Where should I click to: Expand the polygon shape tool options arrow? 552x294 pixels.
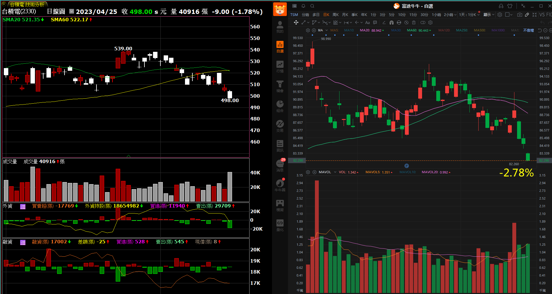[x=319, y=23]
